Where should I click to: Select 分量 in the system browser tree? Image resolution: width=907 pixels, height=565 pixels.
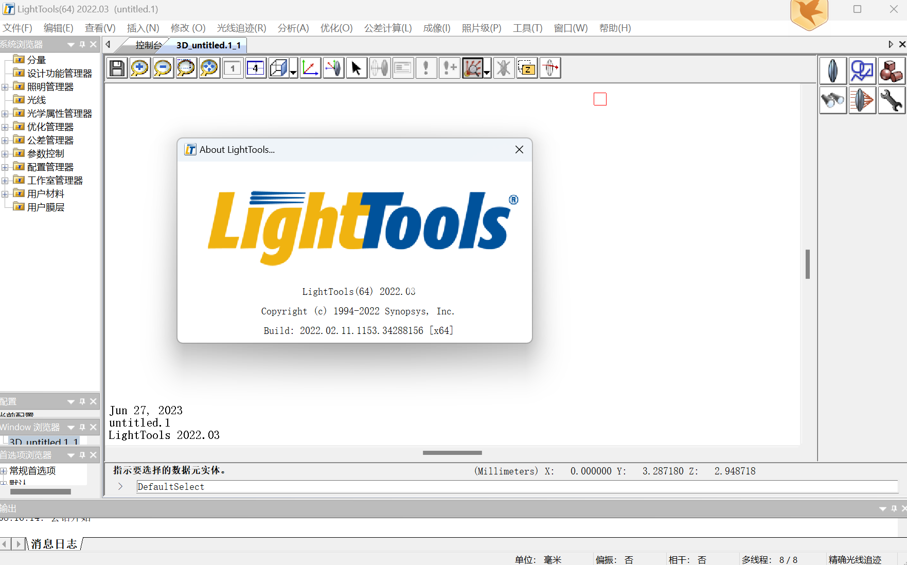click(x=37, y=60)
